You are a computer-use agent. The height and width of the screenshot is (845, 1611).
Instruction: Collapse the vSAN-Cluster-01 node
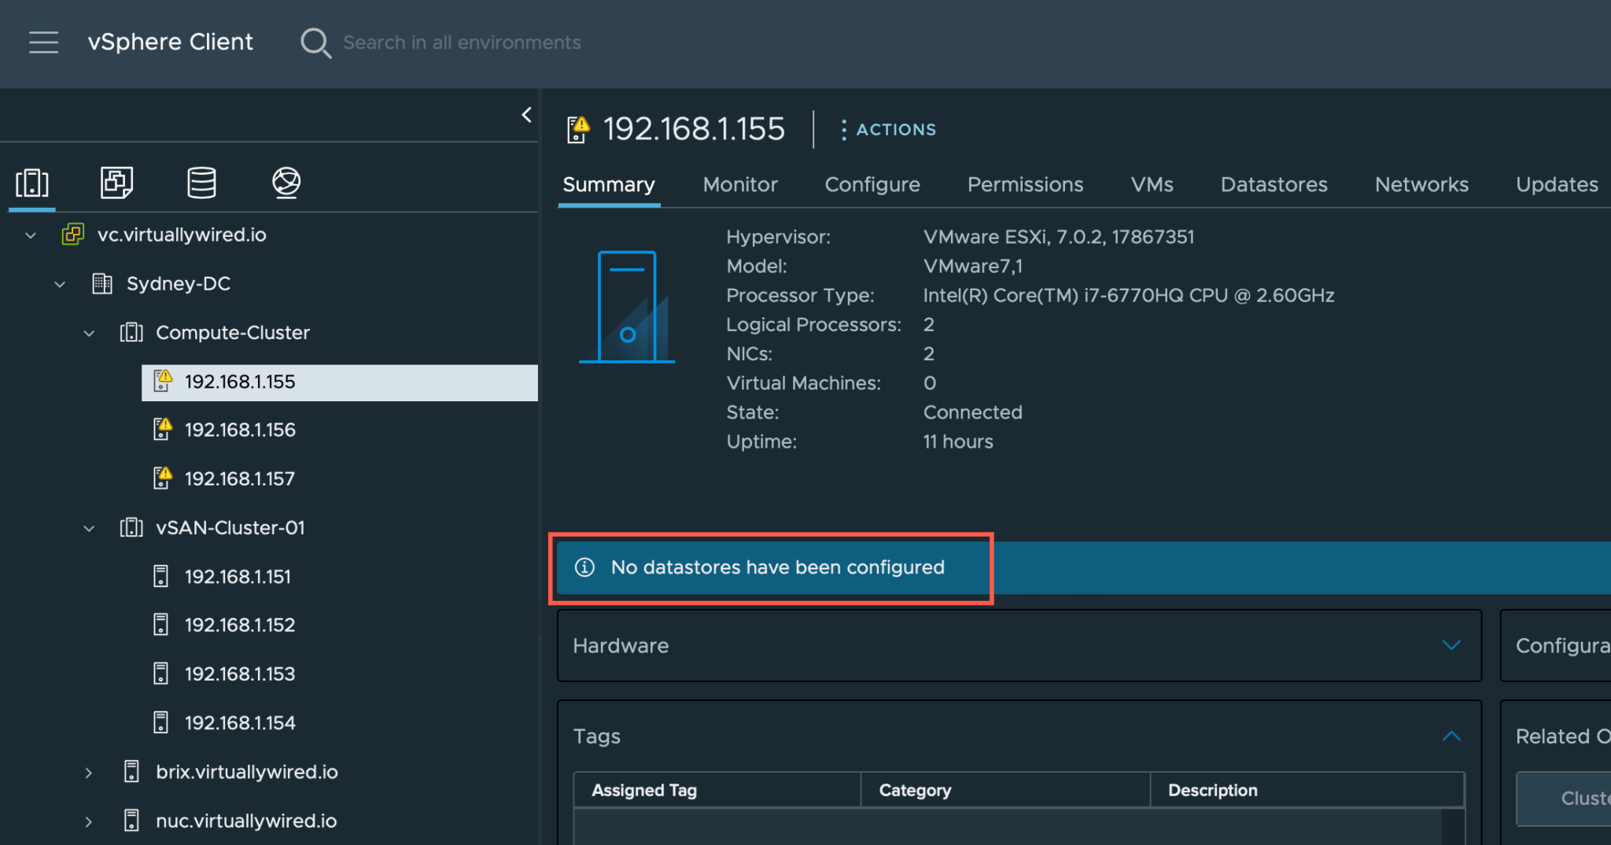[x=89, y=529]
